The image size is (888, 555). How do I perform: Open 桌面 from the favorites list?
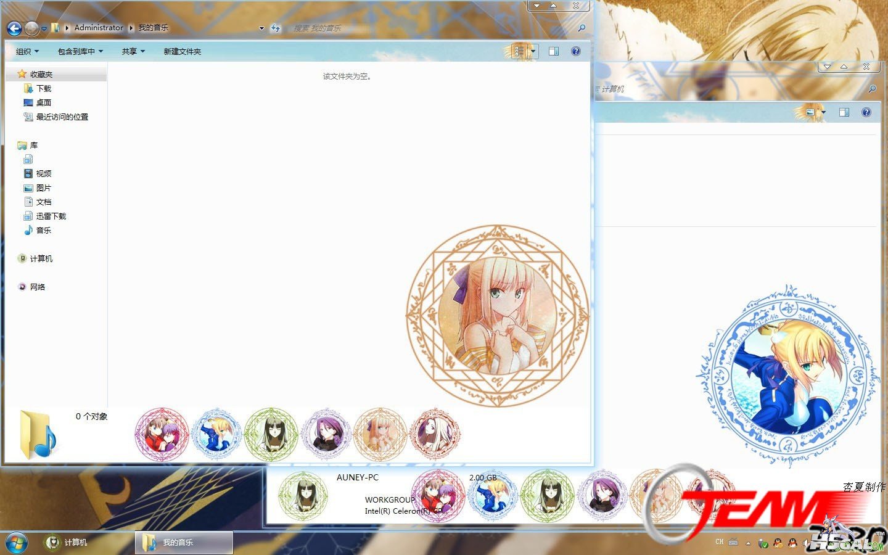44,102
